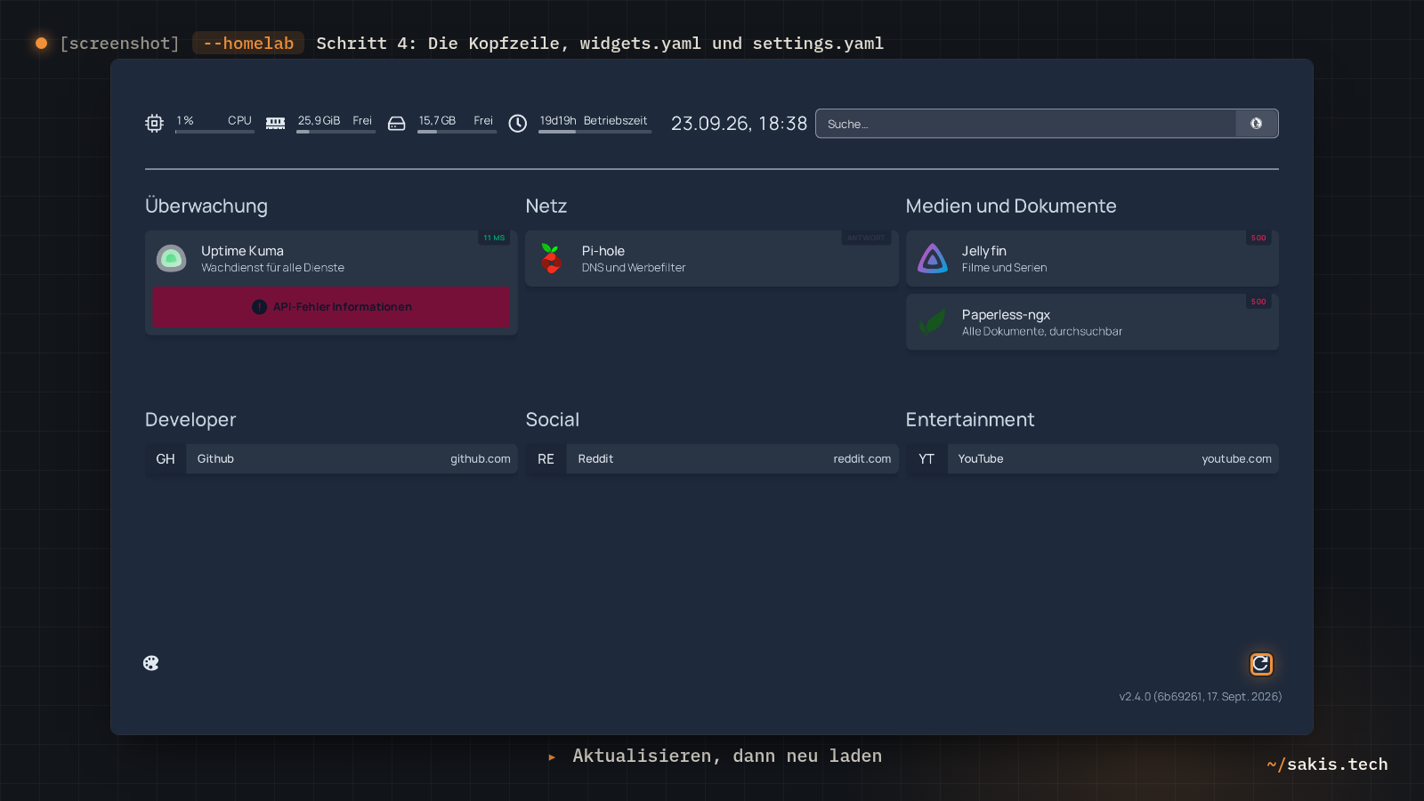The height and width of the screenshot is (801, 1424).
Task: Click the RAM memory icon
Action: click(x=276, y=124)
